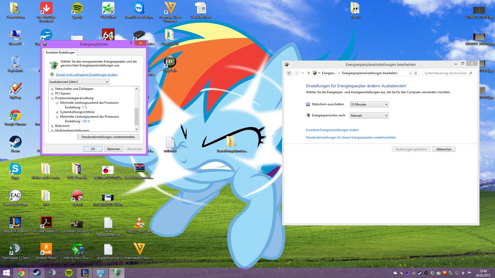
Task: Open Duty Calls desktop icon
Action: (x=170, y=64)
